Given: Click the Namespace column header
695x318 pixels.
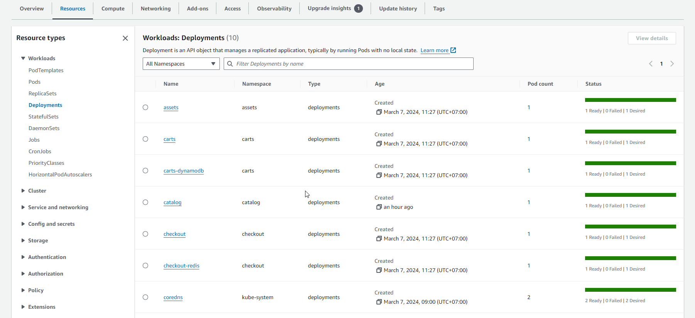Looking at the screenshot, I should tap(256, 84).
